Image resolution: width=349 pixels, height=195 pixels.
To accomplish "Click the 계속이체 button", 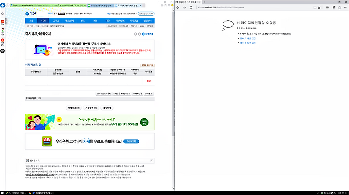I will pyautogui.click(x=107, y=108).
